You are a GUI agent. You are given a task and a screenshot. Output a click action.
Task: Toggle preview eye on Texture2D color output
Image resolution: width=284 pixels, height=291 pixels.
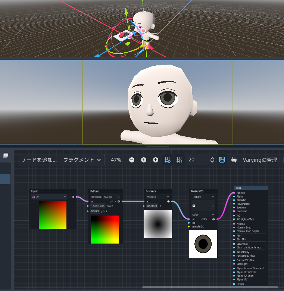coord(213,219)
